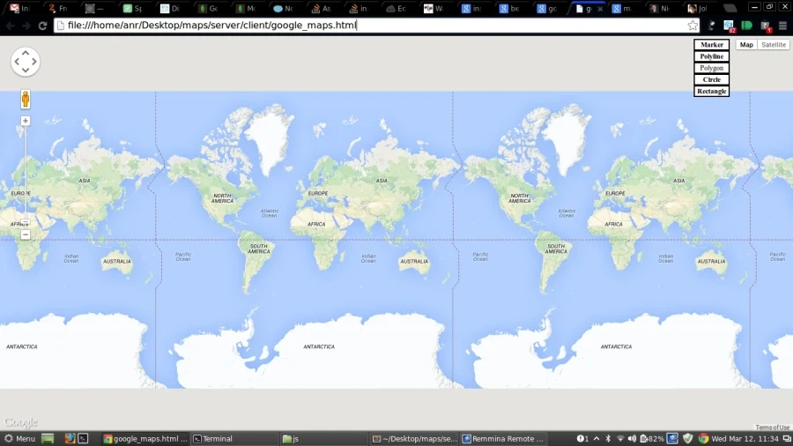793x446 pixels.
Task: Switch to the 'be' Google search tab
Action: (x=510, y=8)
